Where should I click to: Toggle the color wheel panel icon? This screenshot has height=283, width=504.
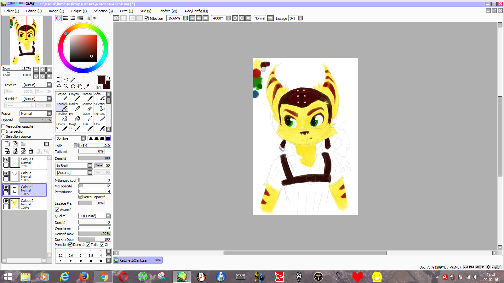click(x=58, y=18)
